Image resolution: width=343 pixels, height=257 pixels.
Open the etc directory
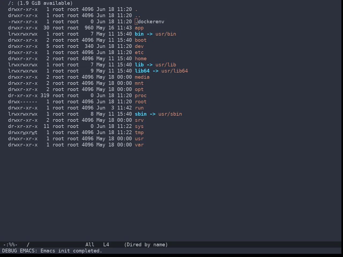(x=139, y=52)
